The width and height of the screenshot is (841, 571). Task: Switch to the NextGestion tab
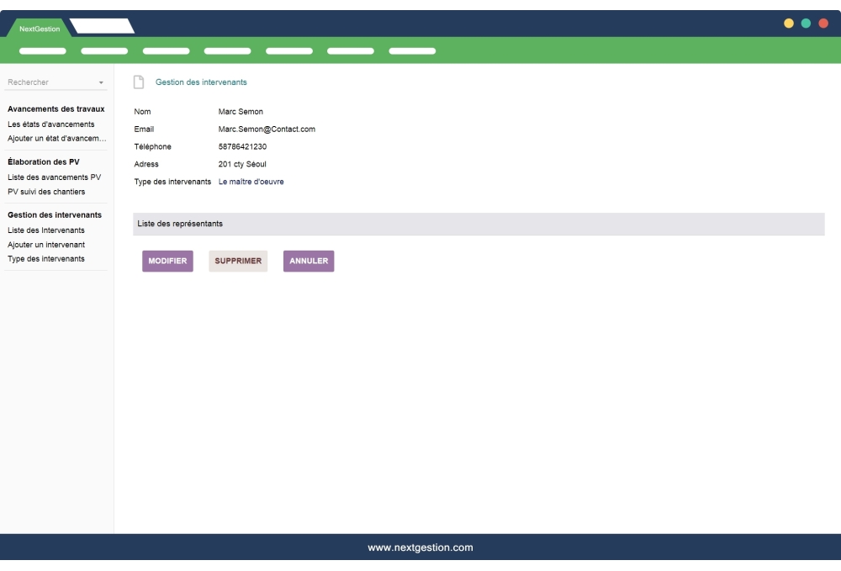point(39,29)
